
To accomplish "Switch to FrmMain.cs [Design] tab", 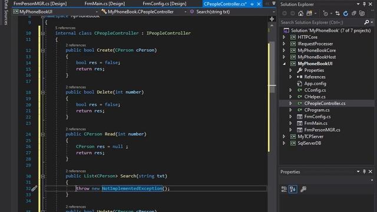I will [x=105, y=4].
